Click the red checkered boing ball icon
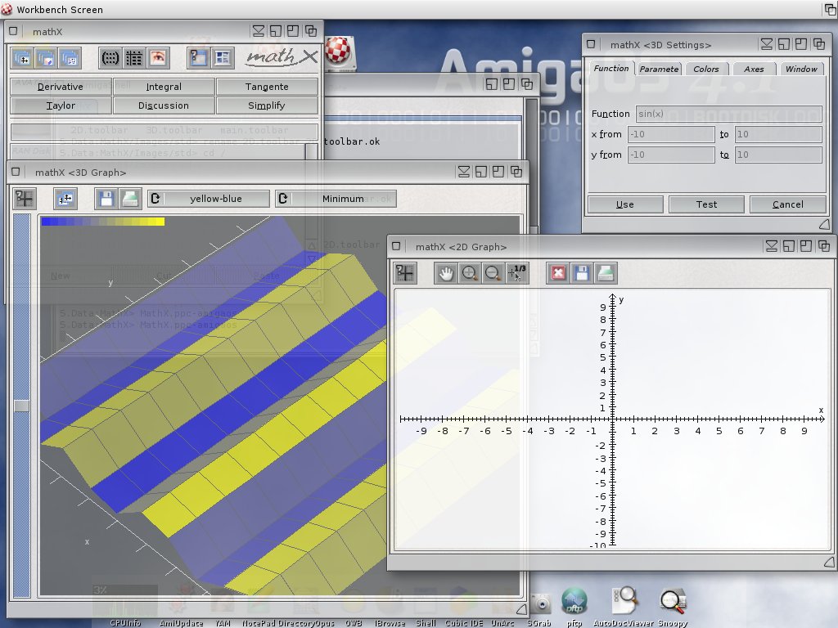The image size is (838, 628). (338, 51)
